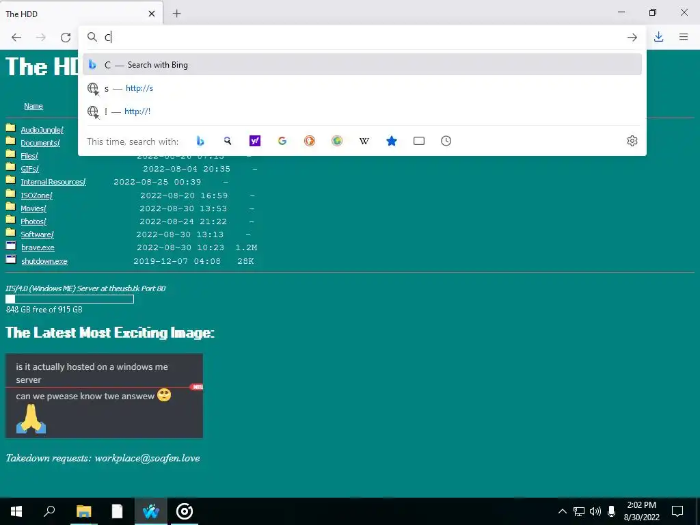The height and width of the screenshot is (525, 700).
Task: Click the shutdown.exe file icon
Action: [11, 259]
